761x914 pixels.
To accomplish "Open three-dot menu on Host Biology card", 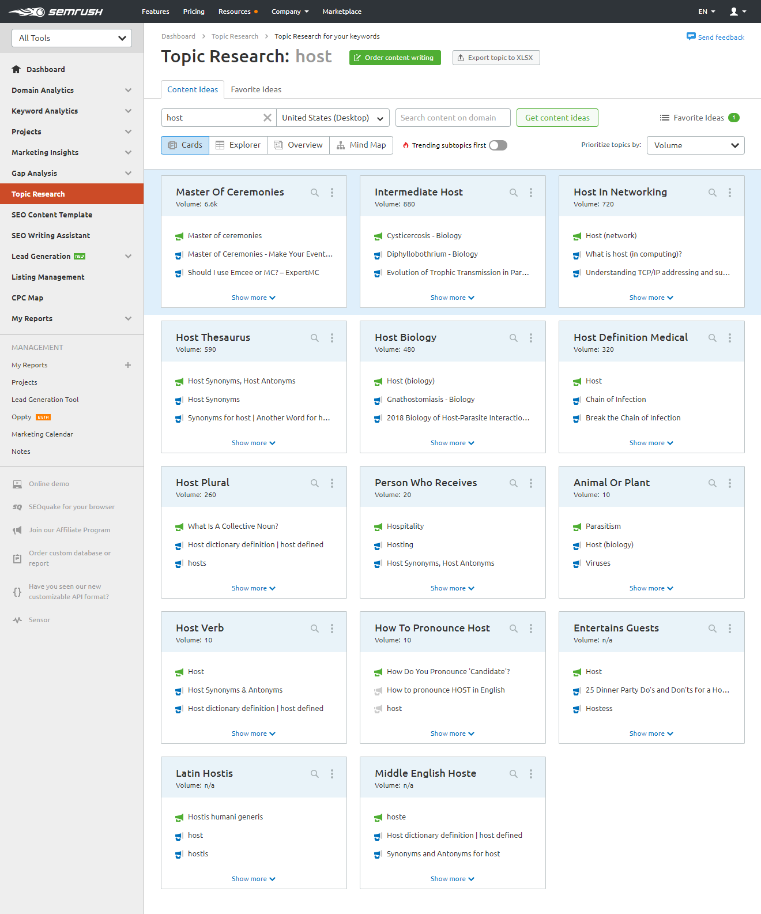I will pos(531,338).
